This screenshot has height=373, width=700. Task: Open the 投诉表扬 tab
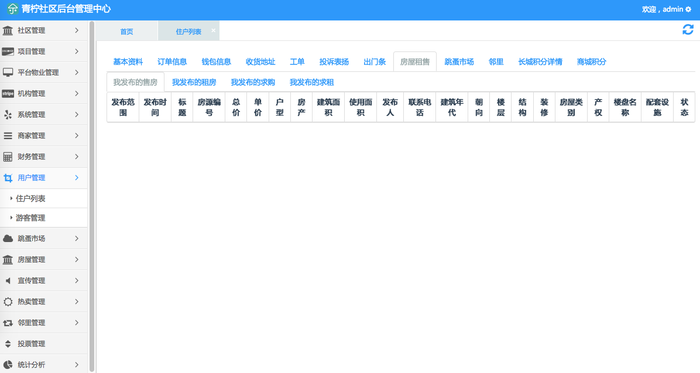point(334,61)
